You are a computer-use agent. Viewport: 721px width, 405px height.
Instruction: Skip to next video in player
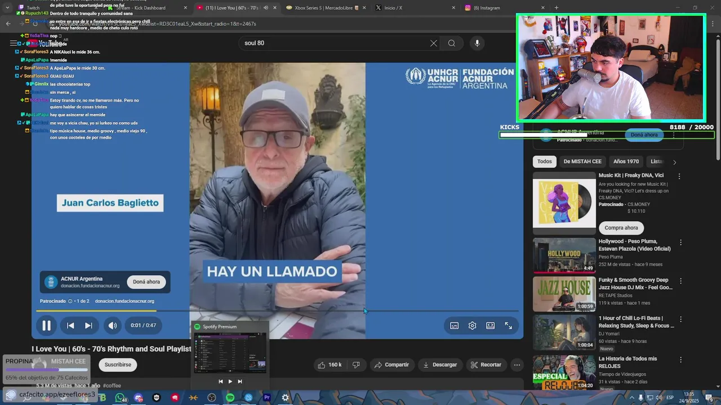tap(88, 325)
